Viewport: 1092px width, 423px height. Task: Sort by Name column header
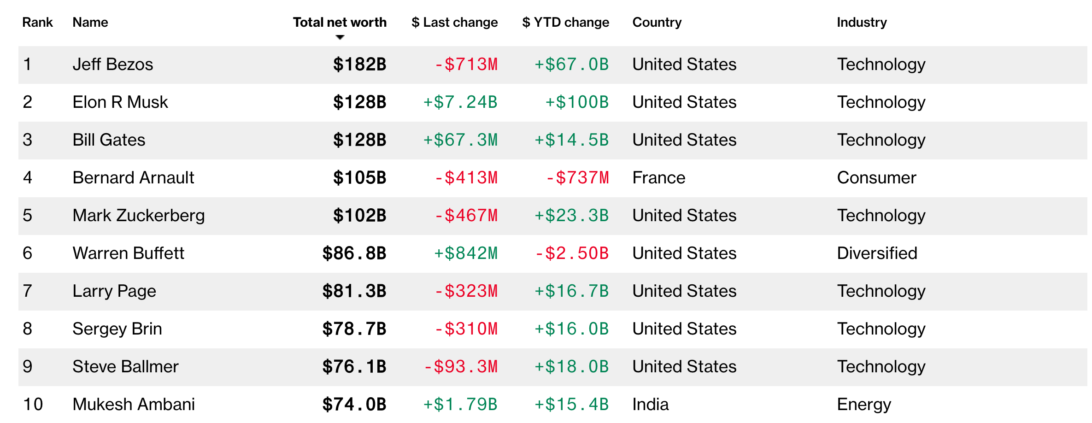90,22
